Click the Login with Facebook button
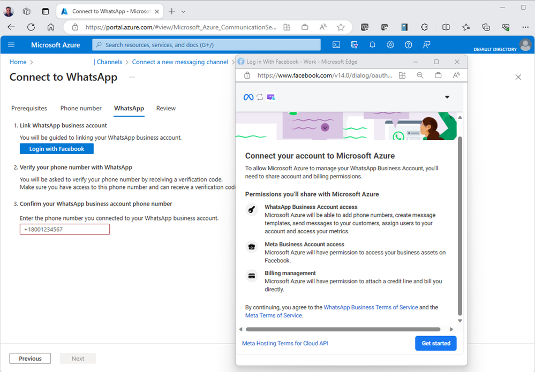This screenshot has height=372, width=535. pyautogui.click(x=57, y=149)
